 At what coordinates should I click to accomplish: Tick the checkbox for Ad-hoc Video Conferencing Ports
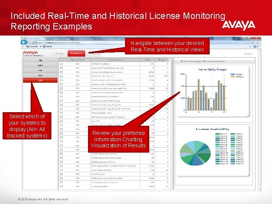[62, 84]
